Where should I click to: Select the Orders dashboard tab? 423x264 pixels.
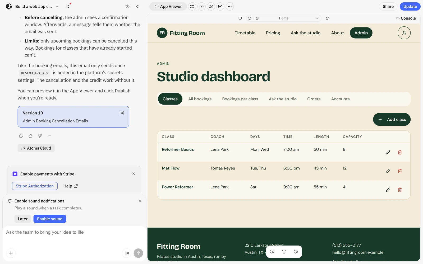(314, 99)
